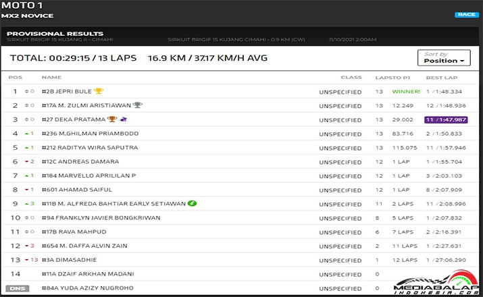Select rider #212 RADITYA WIRA SAPUTRA

click(x=90, y=148)
